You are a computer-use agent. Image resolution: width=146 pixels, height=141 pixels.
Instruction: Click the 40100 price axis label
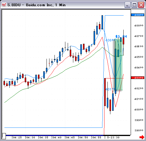click(x=139, y=99)
